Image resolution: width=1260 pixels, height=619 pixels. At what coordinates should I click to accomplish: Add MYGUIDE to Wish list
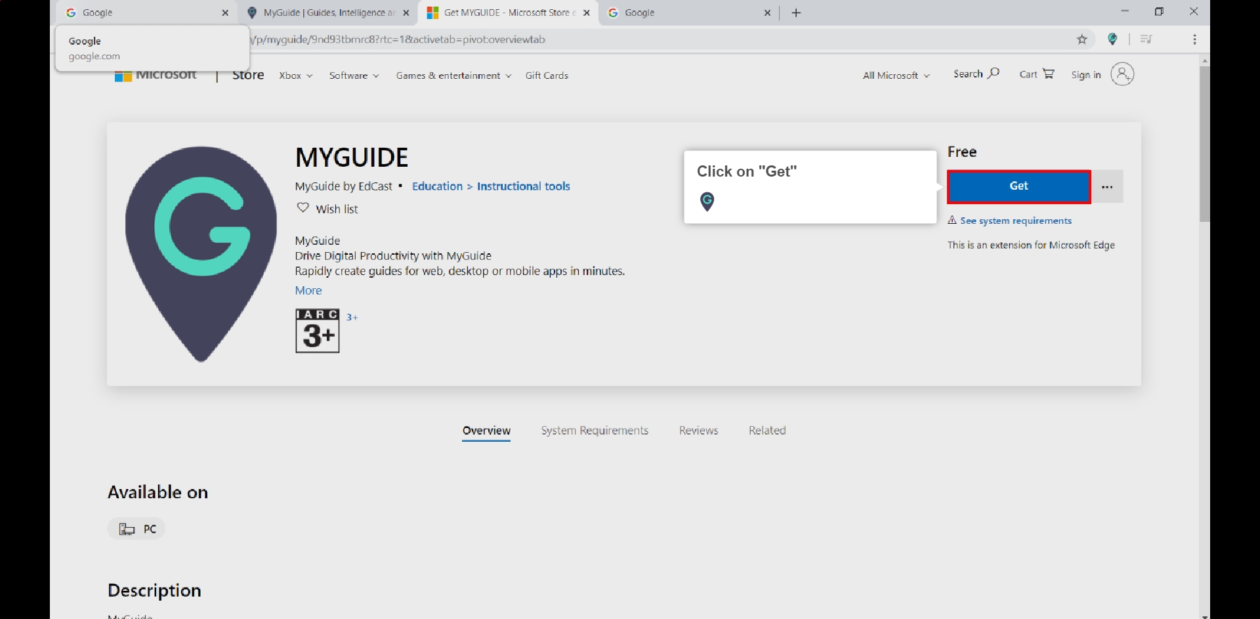coord(327,209)
